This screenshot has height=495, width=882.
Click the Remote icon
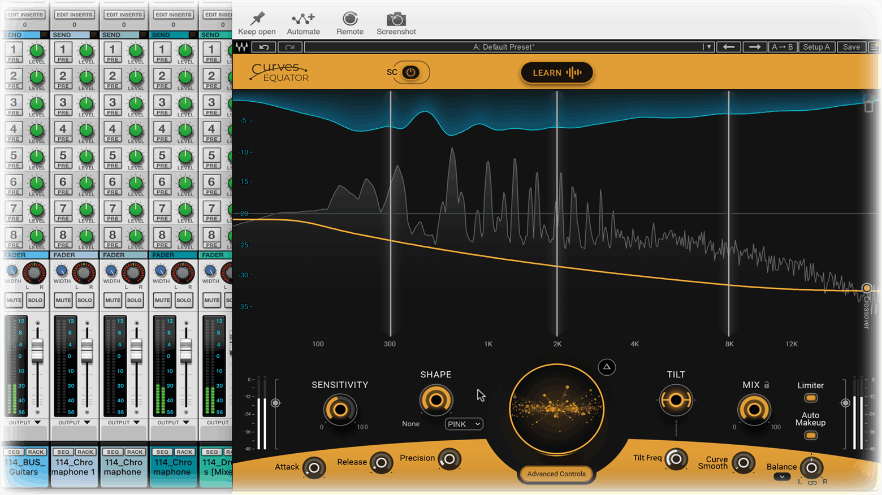[x=350, y=19]
